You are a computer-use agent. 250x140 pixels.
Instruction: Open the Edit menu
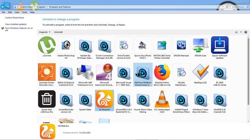pos(10,12)
